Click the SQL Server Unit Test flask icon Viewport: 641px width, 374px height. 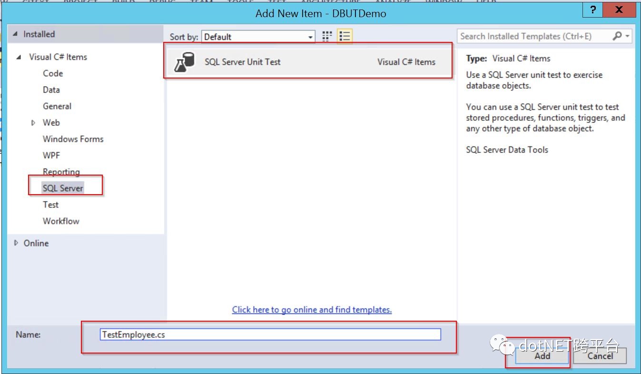185,62
